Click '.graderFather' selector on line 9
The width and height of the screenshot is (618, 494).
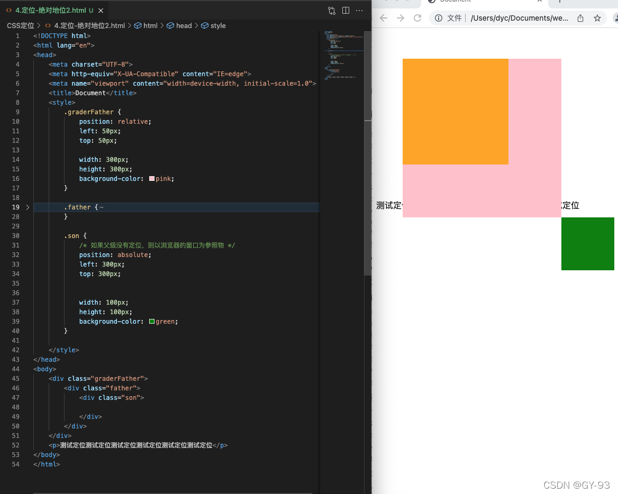pos(89,112)
